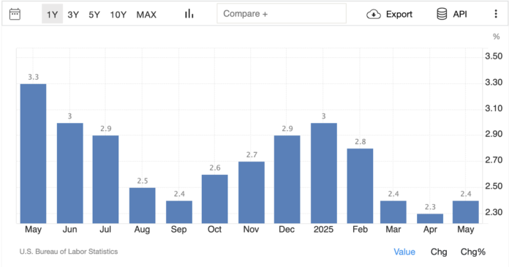This screenshot has width=509, height=267.
Task: Select the MAX time range
Action: point(146,15)
